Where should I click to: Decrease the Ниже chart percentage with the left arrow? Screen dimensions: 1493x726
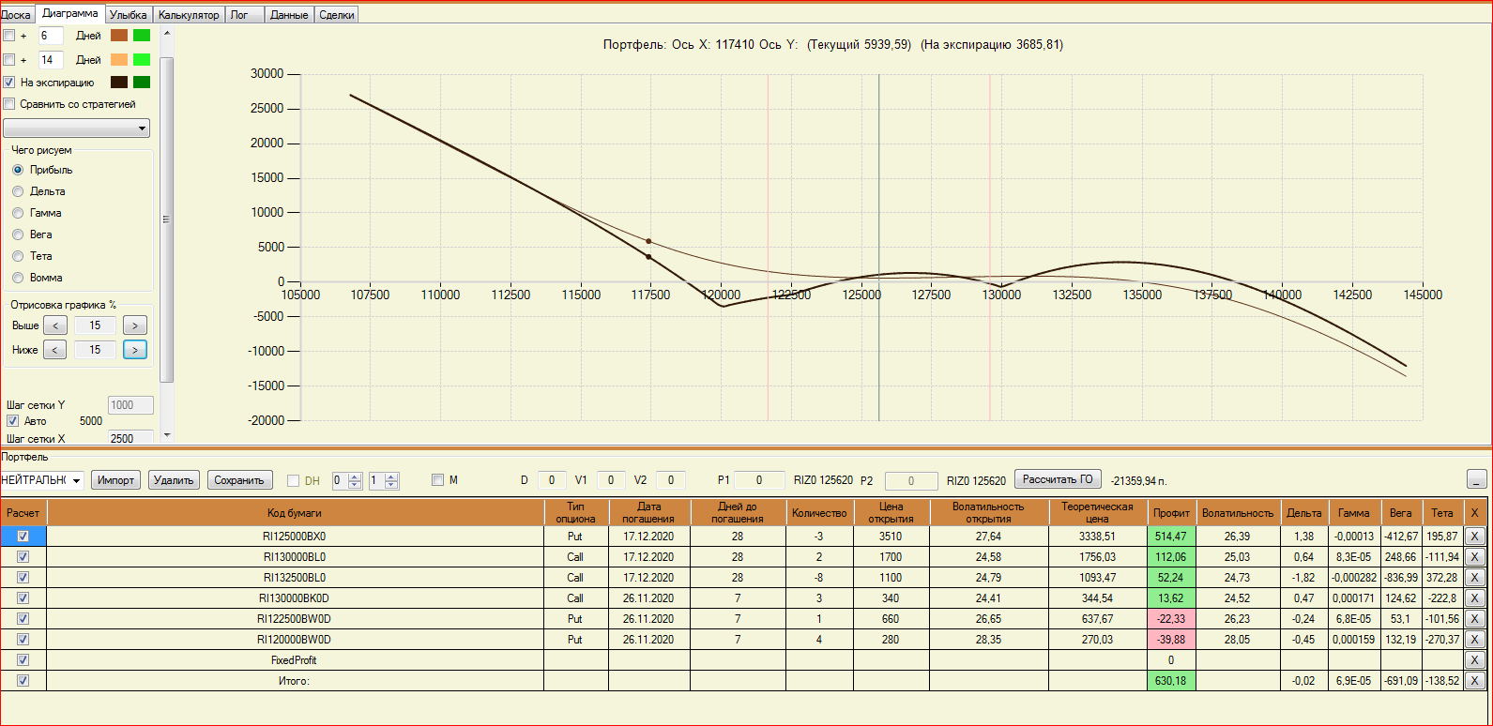(55, 350)
